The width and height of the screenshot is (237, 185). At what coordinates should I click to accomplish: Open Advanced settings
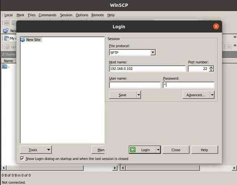196,95
